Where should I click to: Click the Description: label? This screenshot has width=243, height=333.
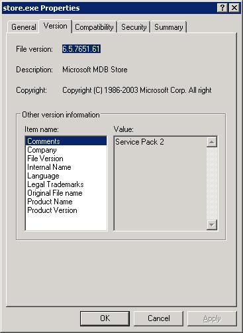coord(34,70)
